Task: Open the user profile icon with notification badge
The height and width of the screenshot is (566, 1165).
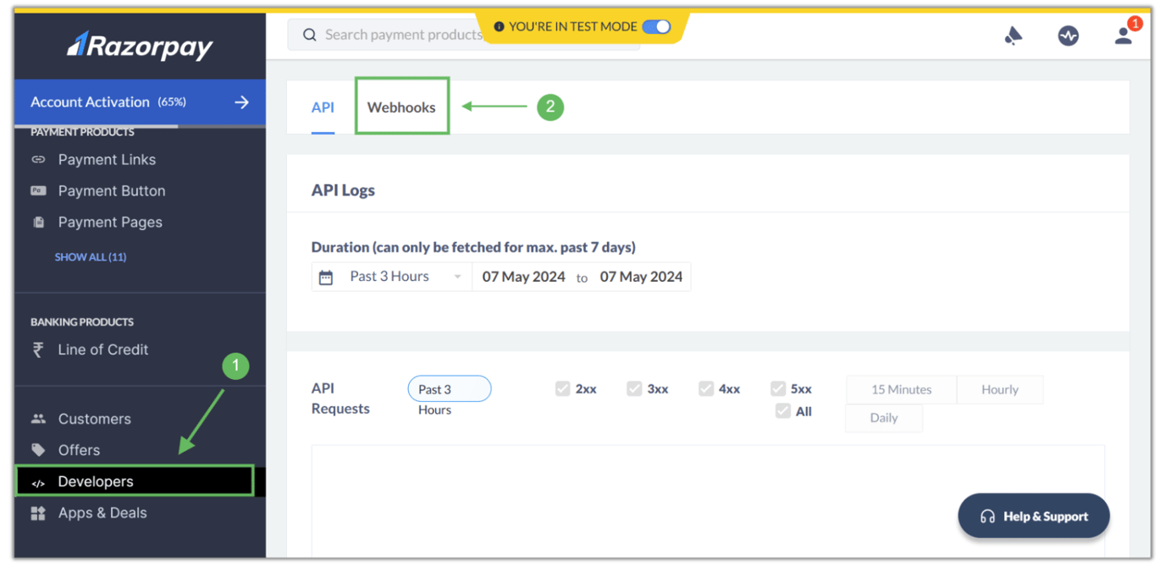Action: (1124, 36)
